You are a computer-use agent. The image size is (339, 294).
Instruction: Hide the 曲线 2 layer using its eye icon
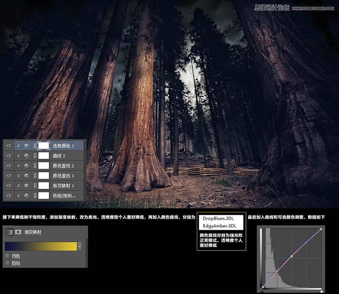pyautogui.click(x=9, y=155)
